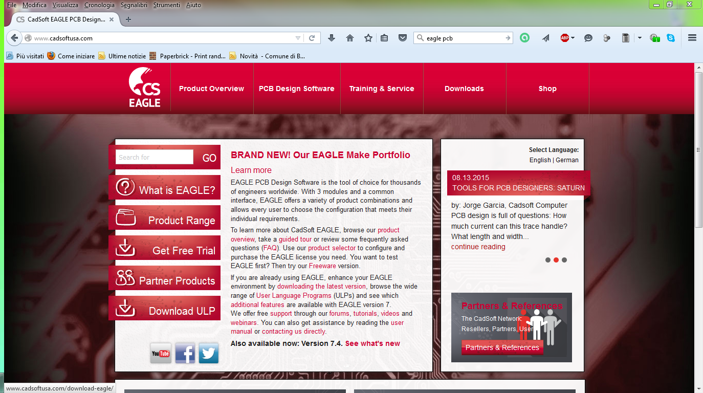Open the File menu

pyautogui.click(x=12, y=5)
